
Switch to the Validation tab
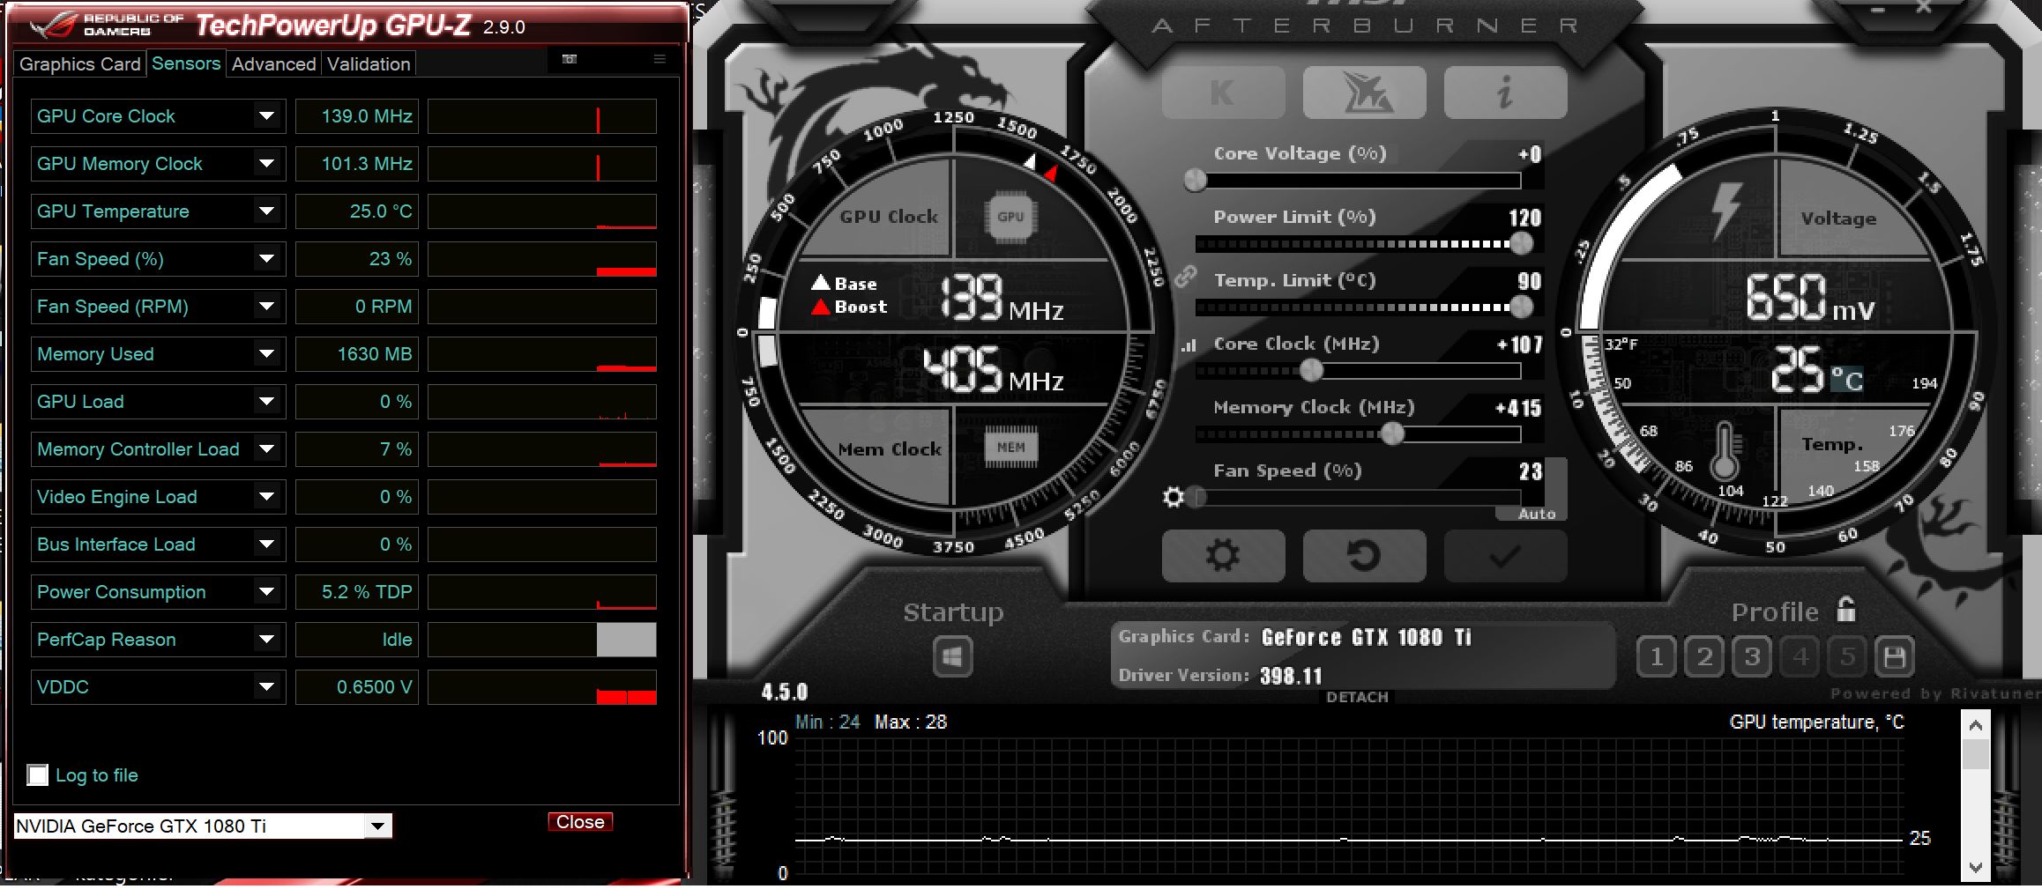[x=369, y=64]
